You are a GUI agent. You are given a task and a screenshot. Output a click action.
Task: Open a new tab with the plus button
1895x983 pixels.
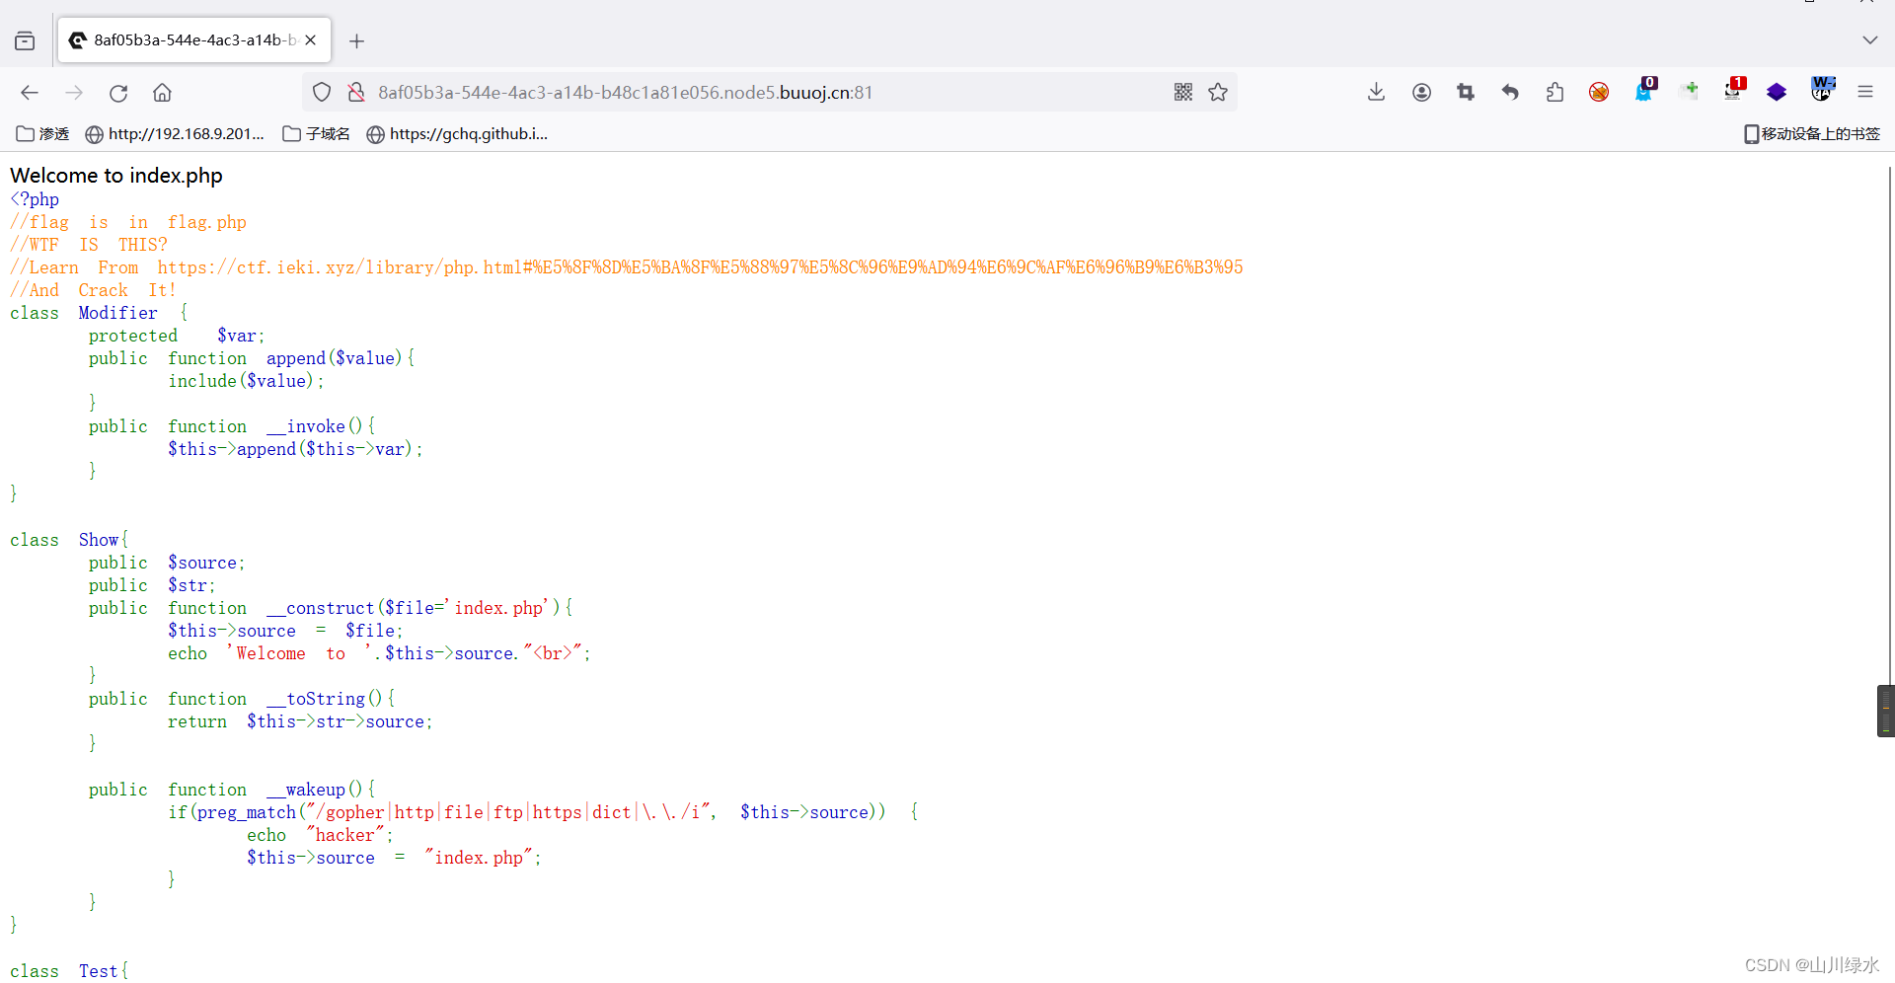pos(357,40)
